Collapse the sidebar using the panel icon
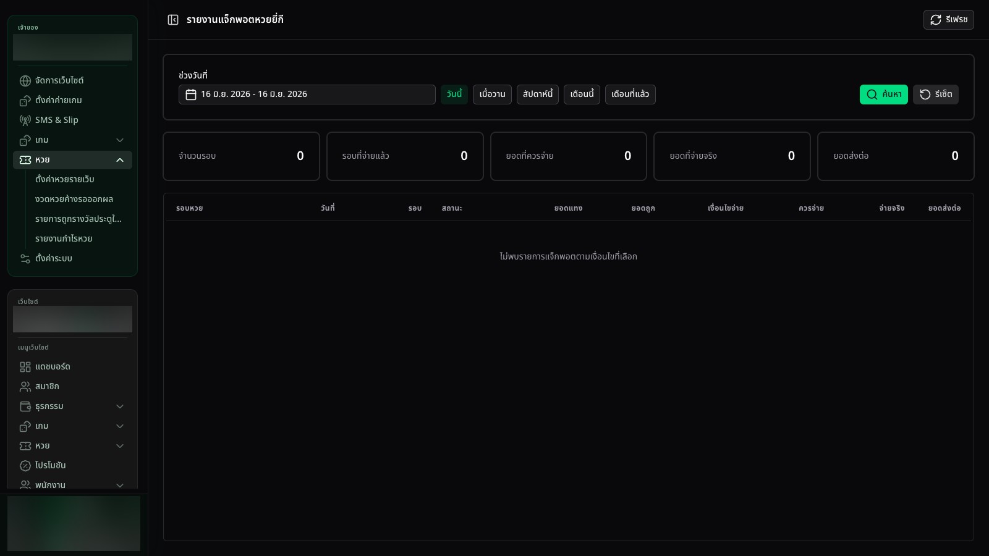The height and width of the screenshot is (556, 989). click(x=173, y=20)
